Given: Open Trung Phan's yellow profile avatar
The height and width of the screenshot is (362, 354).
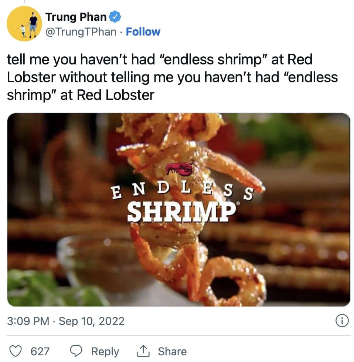Looking at the screenshot, I should (x=24, y=24).
